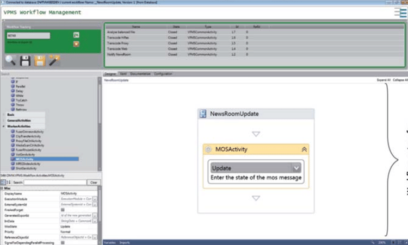Collapse the WorkerActivities toolbox group
Image resolution: width=408 pixels, height=245 pixels.
click(x=4, y=126)
